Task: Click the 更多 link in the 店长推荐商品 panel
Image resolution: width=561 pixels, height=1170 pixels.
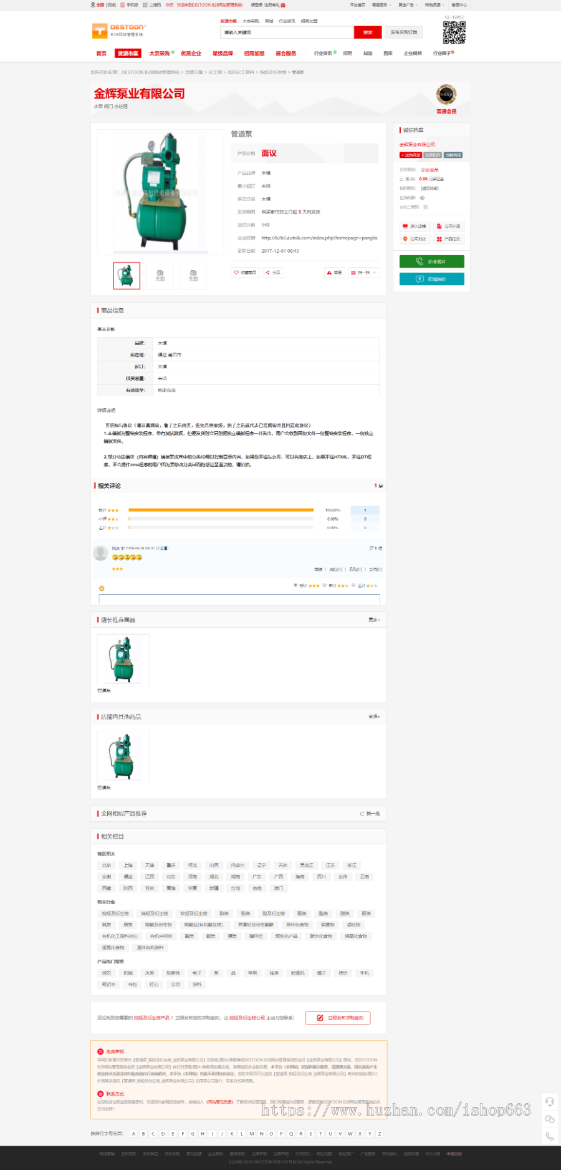Action: [374, 620]
